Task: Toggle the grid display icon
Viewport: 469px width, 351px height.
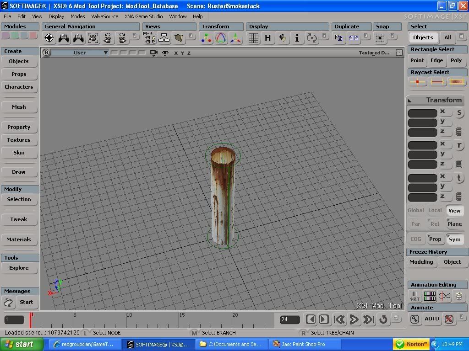Action: (x=253, y=38)
